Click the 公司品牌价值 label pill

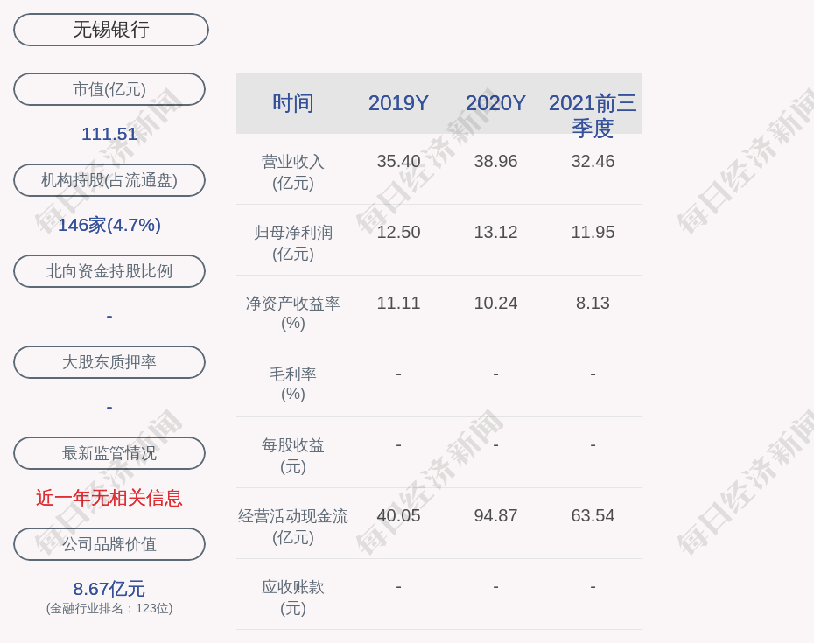coord(109,544)
